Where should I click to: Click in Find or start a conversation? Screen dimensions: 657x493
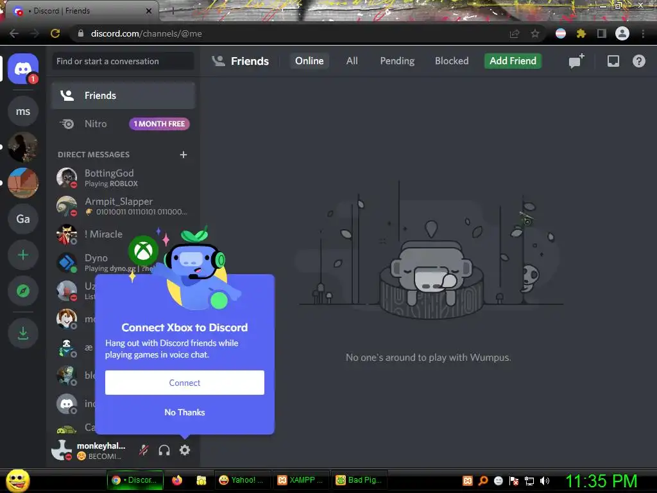pos(123,61)
